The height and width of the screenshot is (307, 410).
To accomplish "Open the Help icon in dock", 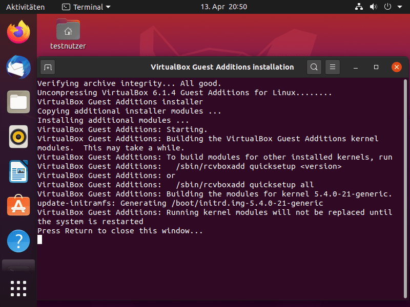I will 18,241.
